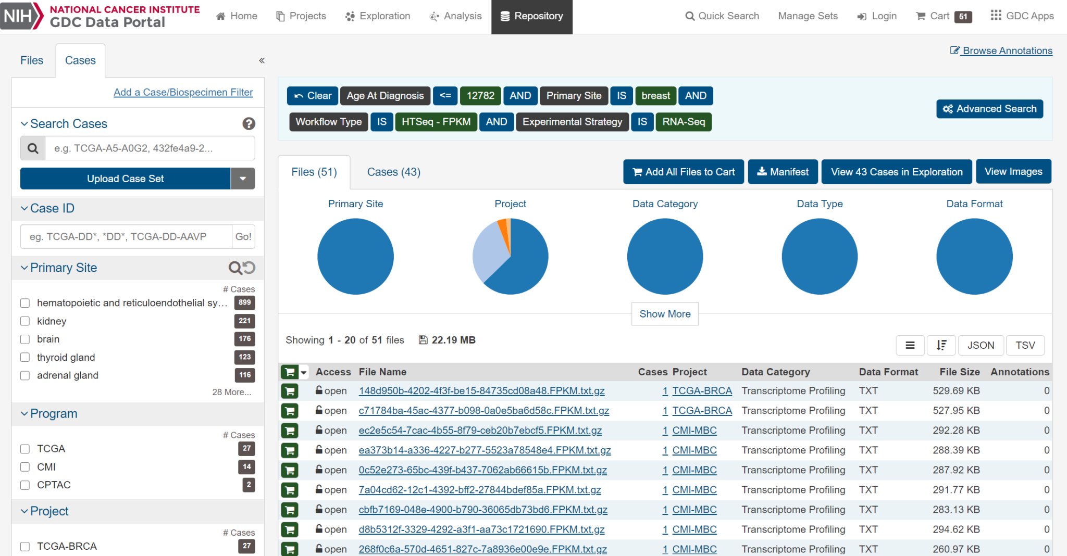Click the Search Cases help question-mark icon
Viewport: 1067px width, 556px height.
coord(249,124)
